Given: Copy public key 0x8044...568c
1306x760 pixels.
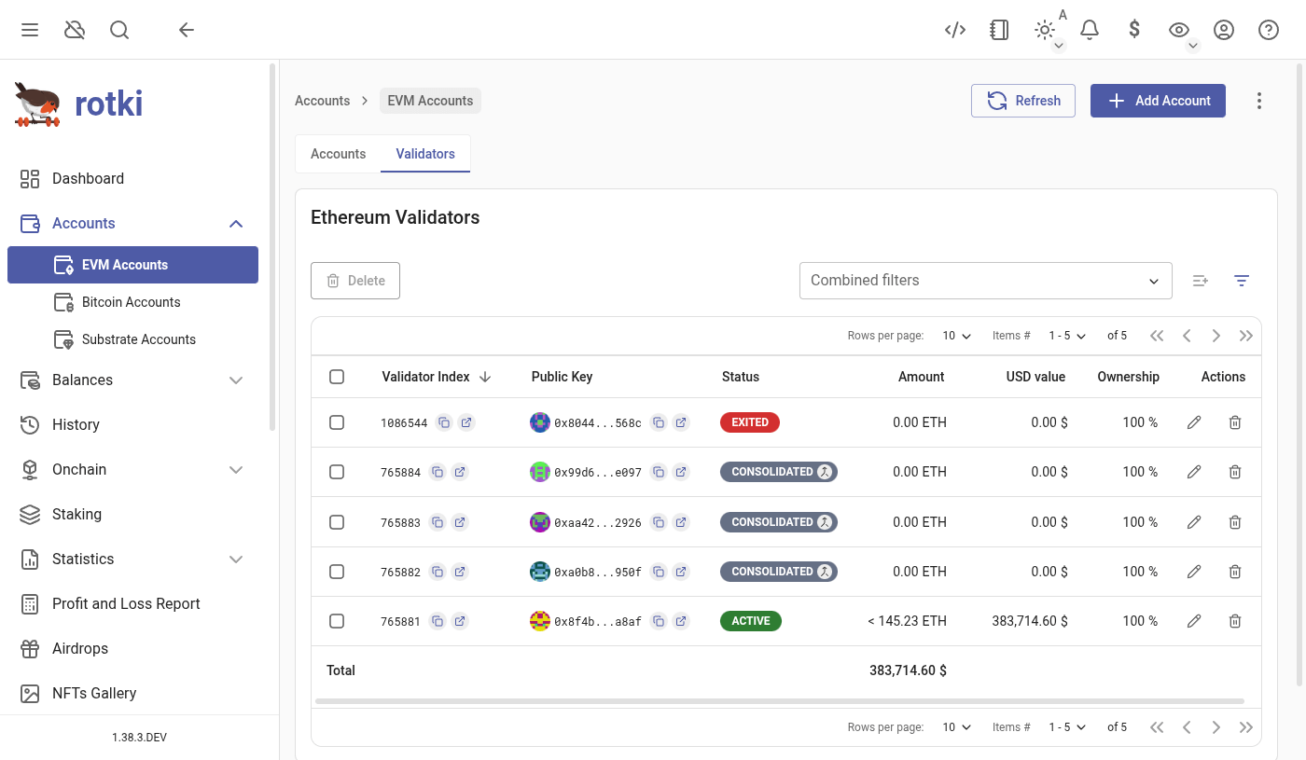Looking at the screenshot, I should click(659, 422).
